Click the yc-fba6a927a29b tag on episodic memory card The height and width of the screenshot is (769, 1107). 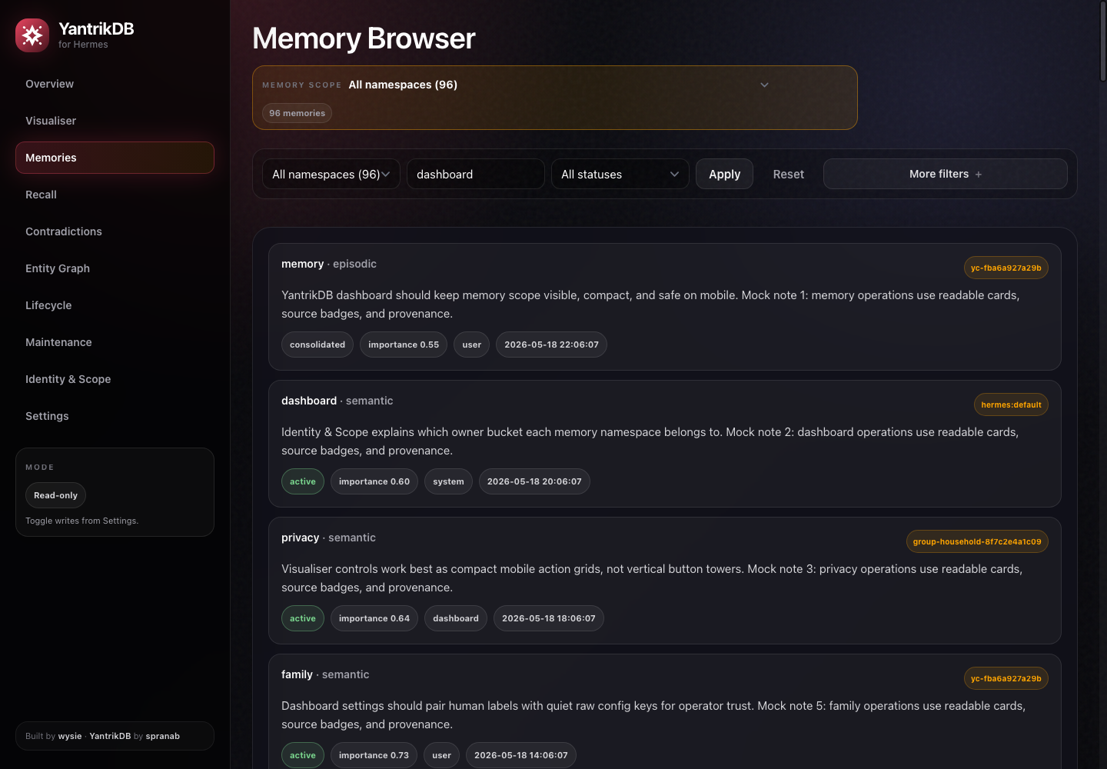pos(1006,268)
